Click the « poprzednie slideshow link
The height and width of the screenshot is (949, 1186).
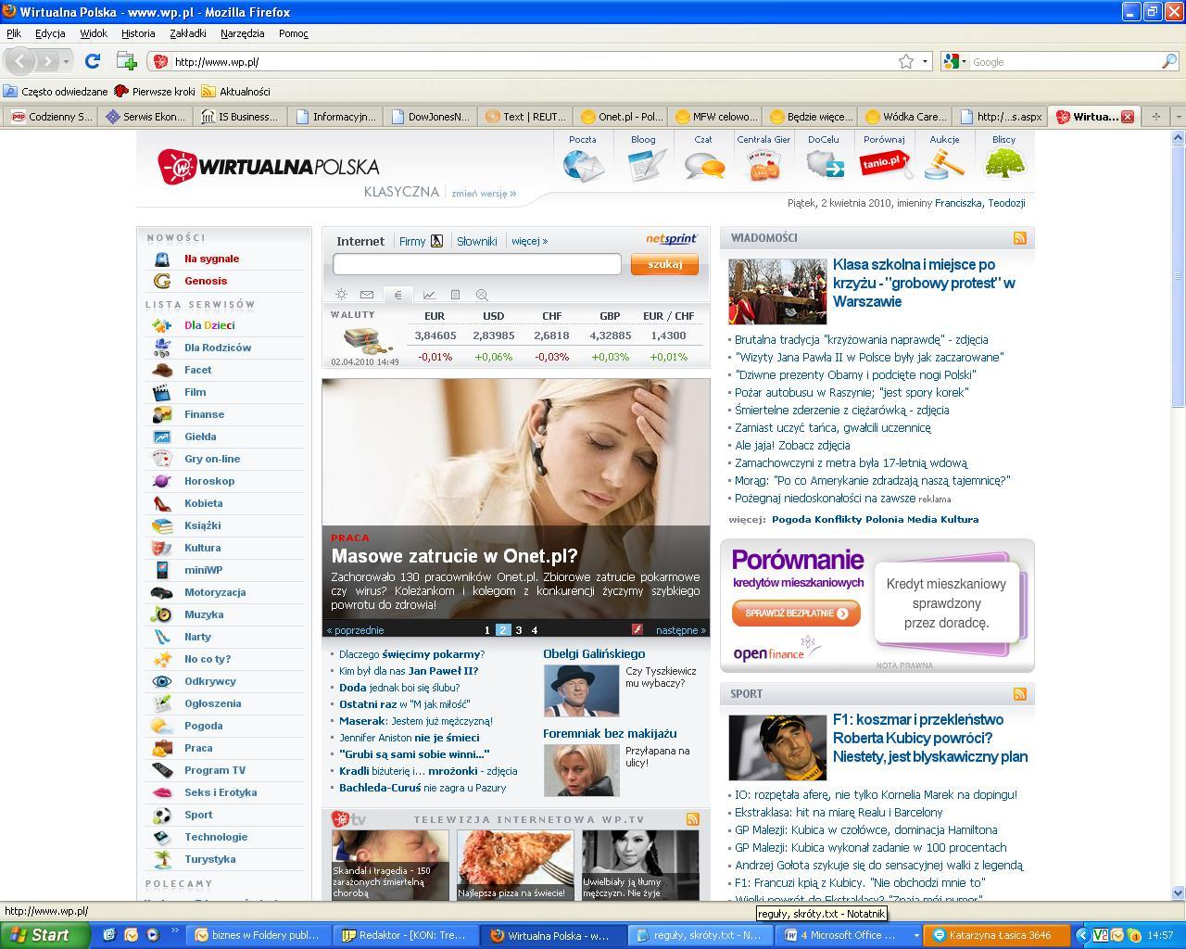355,630
